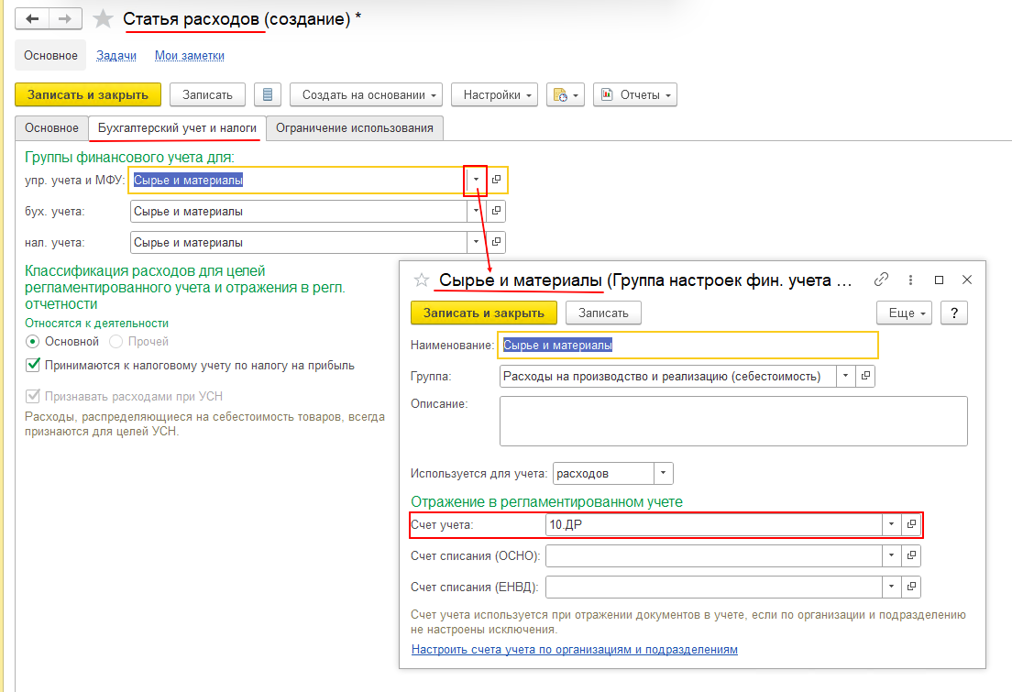Open Используется для учета dropdown list
This screenshot has height=692, width=1012.
coord(664,474)
